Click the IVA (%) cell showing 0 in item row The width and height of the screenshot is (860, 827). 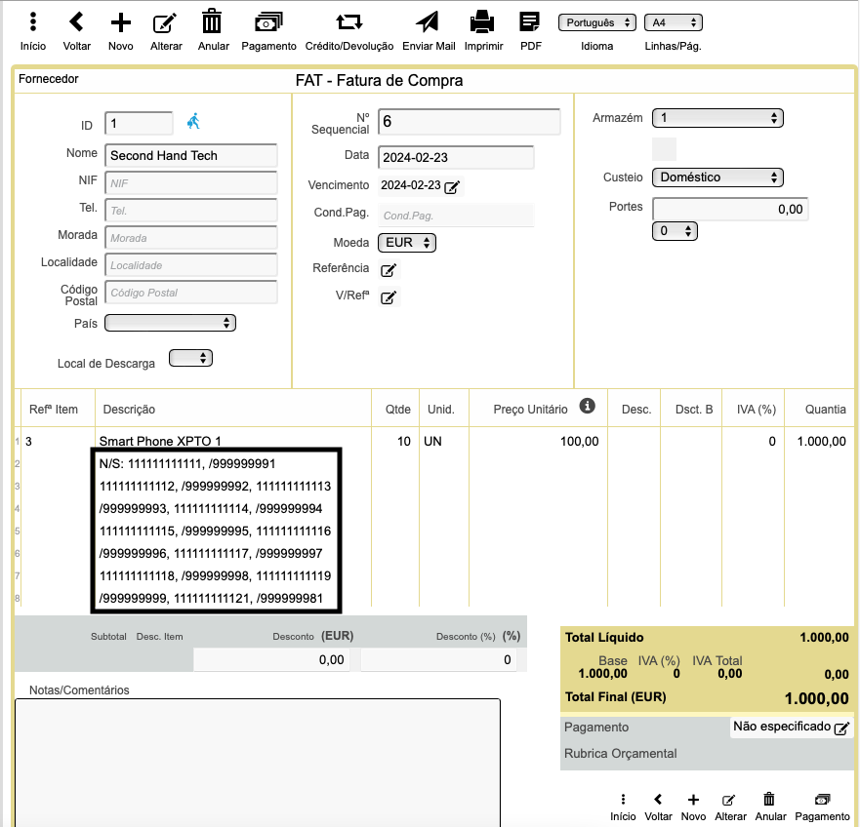click(772, 441)
